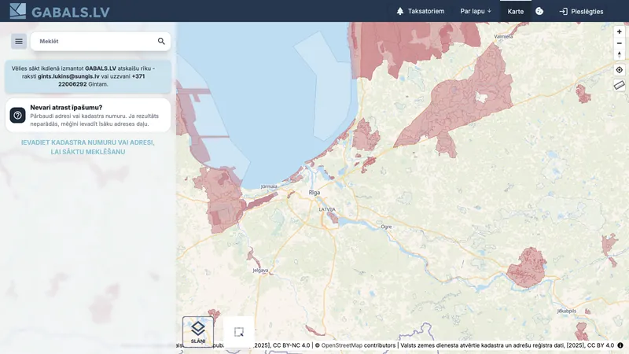This screenshot has height=354, width=629.
Task: Click the Riga label on map
Action: click(314, 193)
